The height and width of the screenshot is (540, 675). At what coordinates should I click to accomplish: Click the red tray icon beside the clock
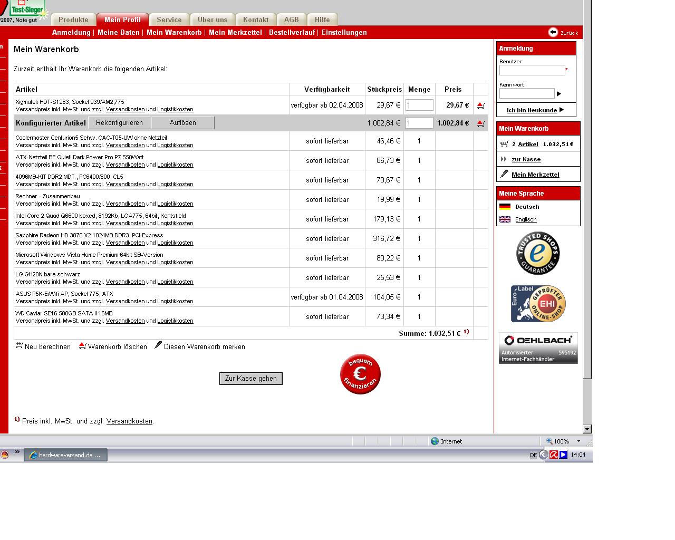[x=554, y=455]
